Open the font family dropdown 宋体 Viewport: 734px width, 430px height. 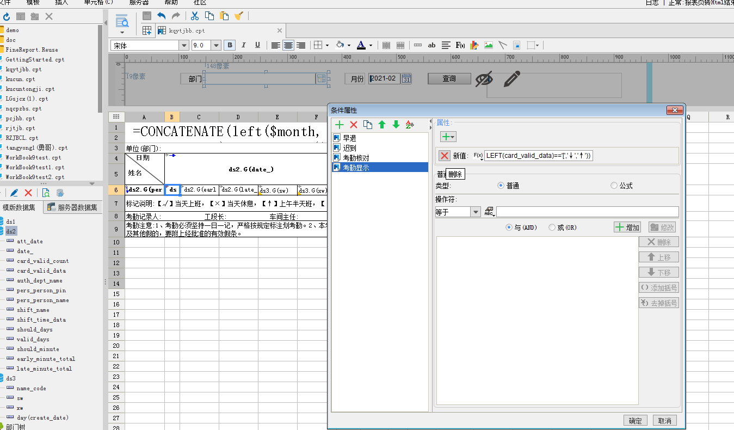click(184, 45)
